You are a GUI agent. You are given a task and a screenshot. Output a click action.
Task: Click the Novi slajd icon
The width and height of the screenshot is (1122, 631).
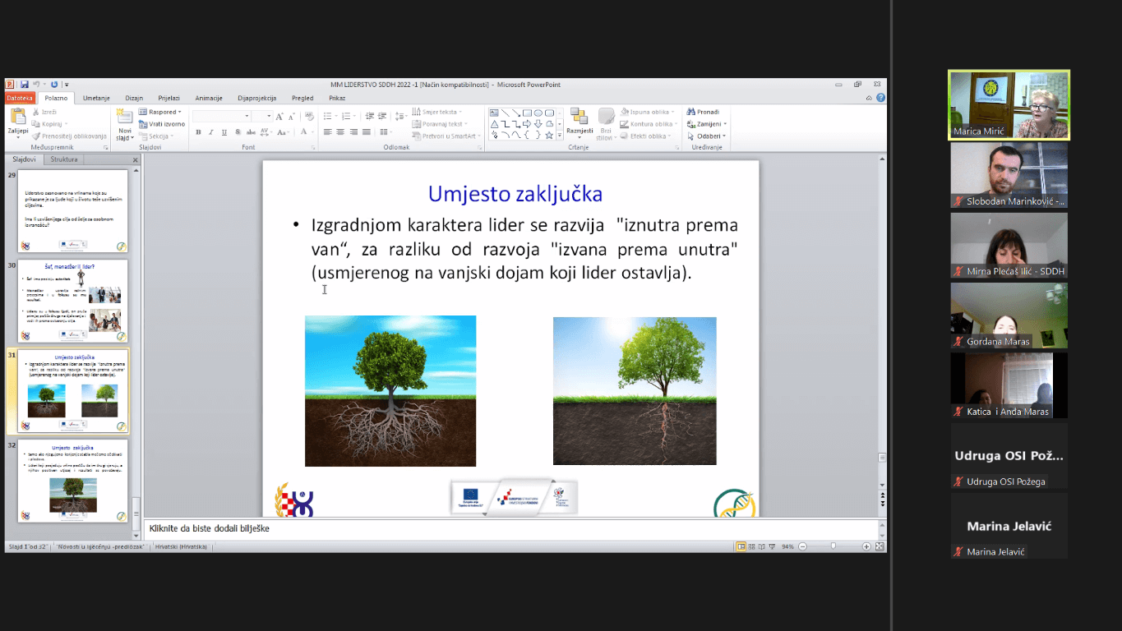[x=125, y=117]
